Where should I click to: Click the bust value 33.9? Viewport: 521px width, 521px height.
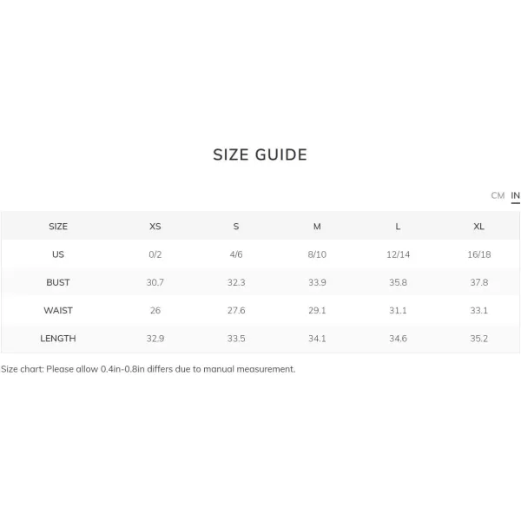point(317,282)
